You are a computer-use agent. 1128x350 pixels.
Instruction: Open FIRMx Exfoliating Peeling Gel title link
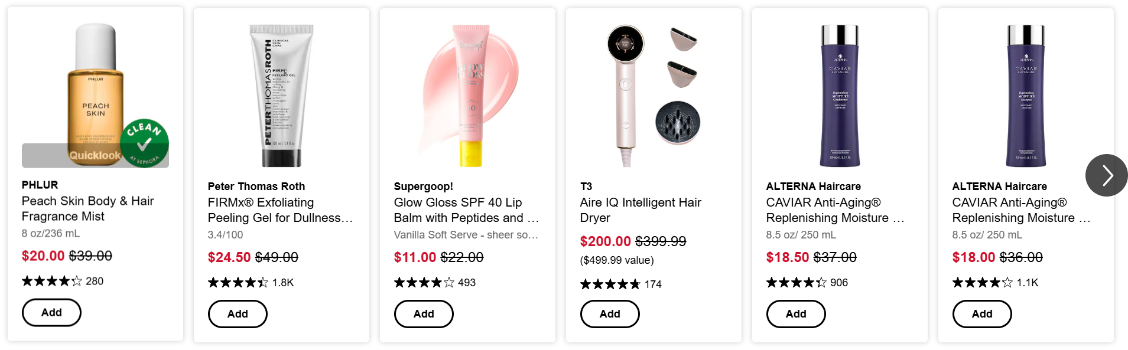coord(279,210)
